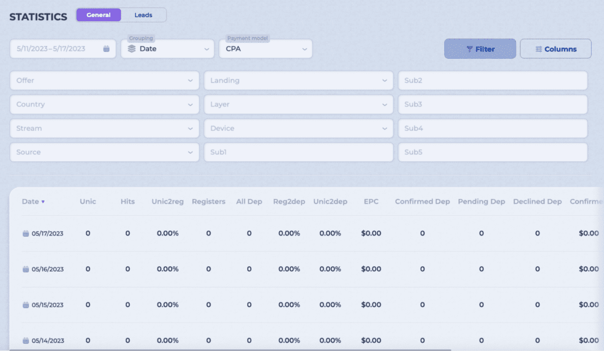The height and width of the screenshot is (351, 604).
Task: Click the calendar icon beside 05/17/2023
Action: (25, 233)
